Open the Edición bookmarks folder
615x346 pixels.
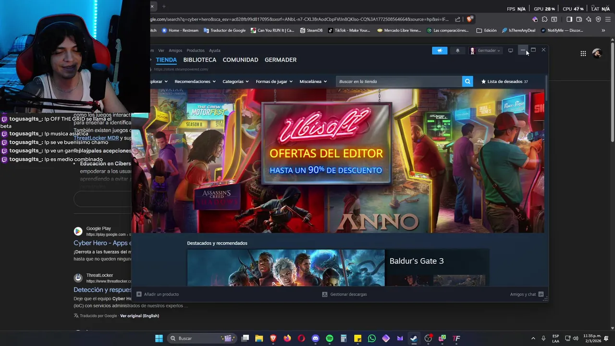487,30
